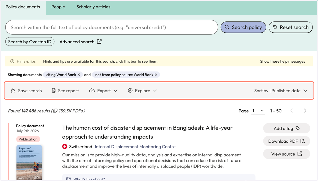
Task: Click the See report chart icon
Action: pyautogui.click(x=54, y=91)
